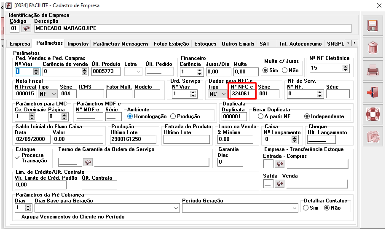Click the folder gear settings icon
Viewport: 386px width, 229px height.
pyautogui.click(x=373, y=136)
